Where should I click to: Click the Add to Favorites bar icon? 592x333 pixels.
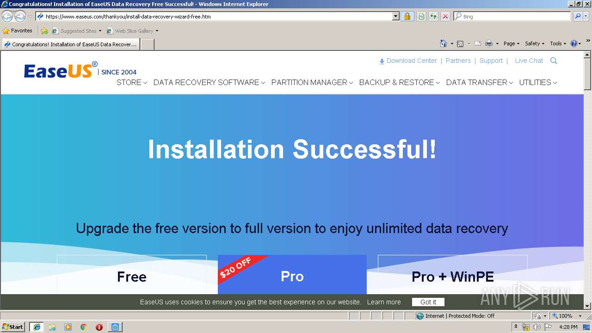44,31
